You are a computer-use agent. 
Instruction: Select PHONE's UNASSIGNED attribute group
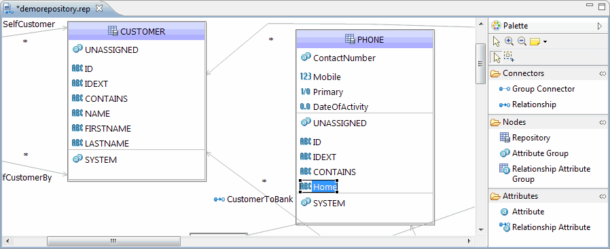334,123
